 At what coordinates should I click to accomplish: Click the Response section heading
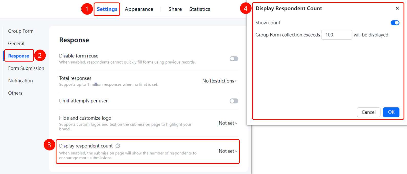[74, 40]
